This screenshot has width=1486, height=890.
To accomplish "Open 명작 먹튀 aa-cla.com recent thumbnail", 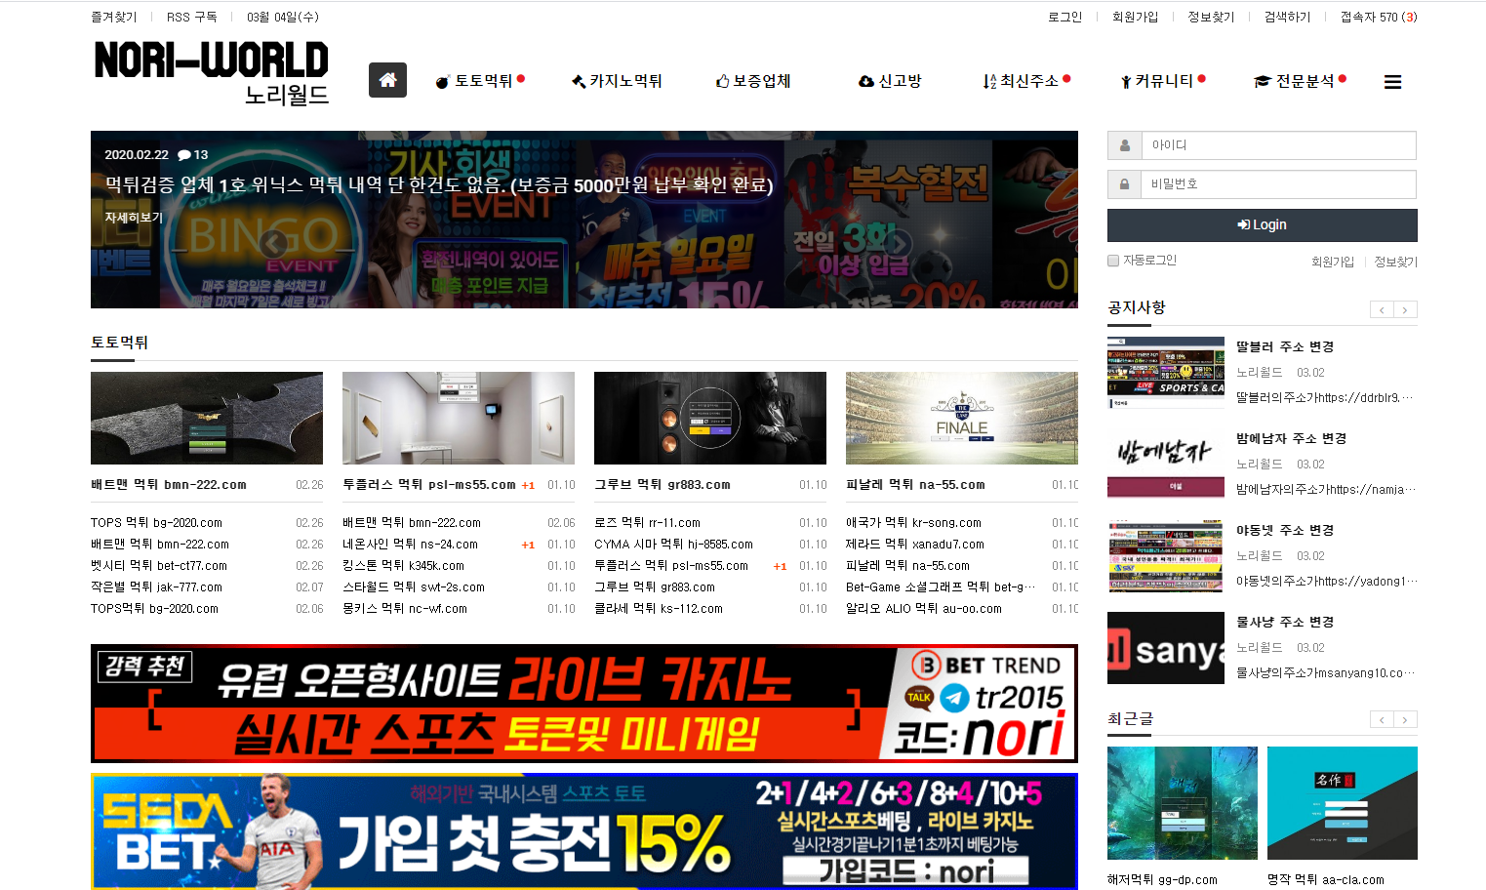I will pyautogui.click(x=1343, y=803).
